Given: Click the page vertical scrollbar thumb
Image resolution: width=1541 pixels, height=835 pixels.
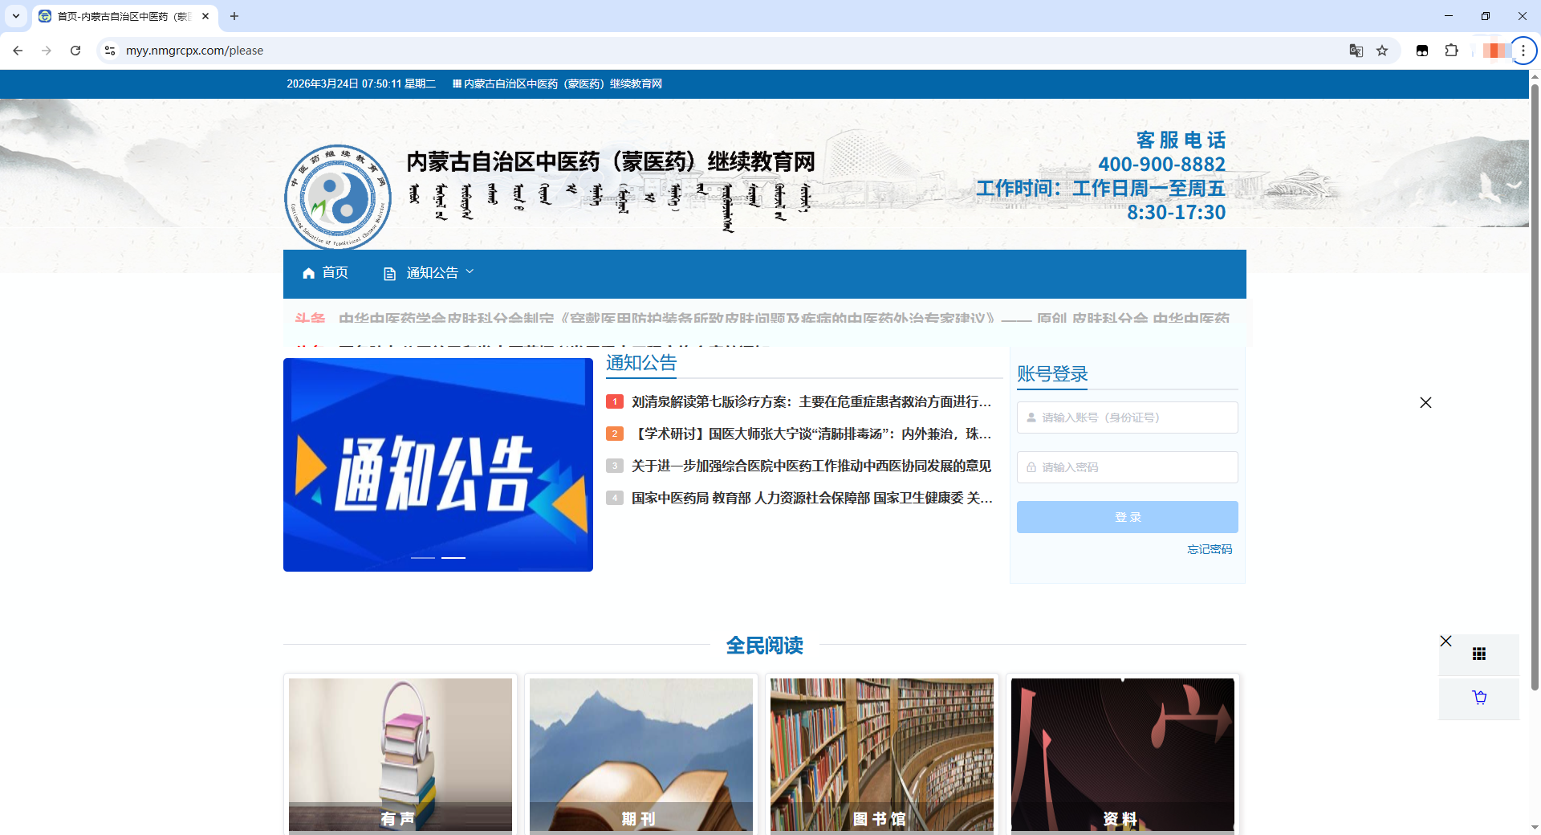Looking at the screenshot, I should (1535, 385).
